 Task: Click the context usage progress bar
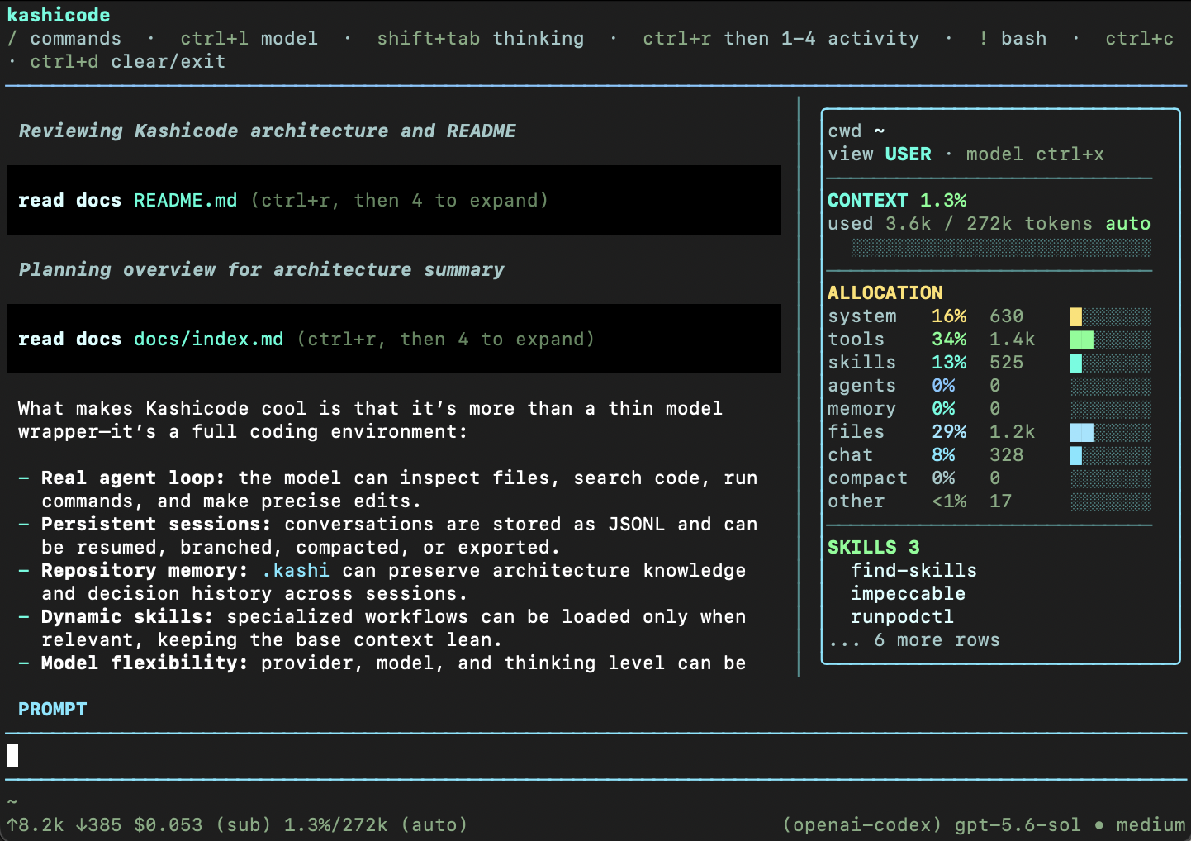tap(1001, 247)
